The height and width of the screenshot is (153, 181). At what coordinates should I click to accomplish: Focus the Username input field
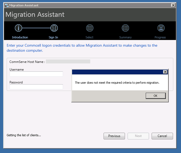pos(36,74)
